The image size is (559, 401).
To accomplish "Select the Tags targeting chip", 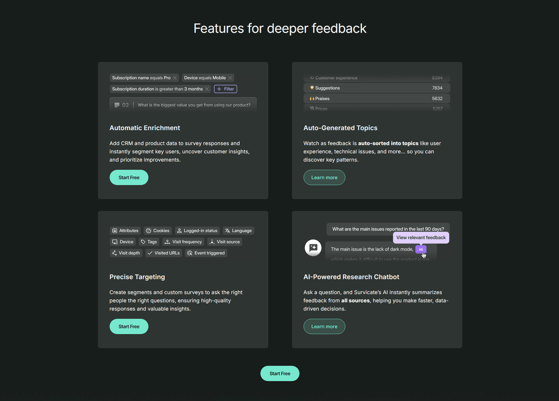I will 149,242.
